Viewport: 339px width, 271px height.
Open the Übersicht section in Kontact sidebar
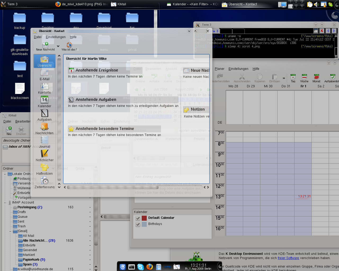(44, 61)
